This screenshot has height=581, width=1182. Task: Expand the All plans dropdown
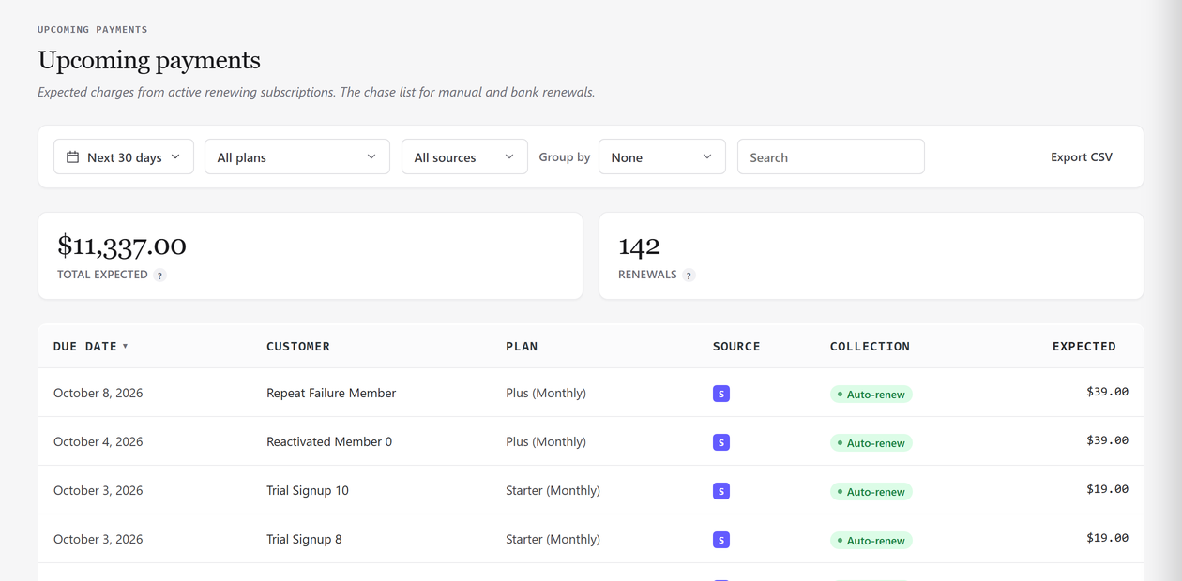click(x=297, y=156)
